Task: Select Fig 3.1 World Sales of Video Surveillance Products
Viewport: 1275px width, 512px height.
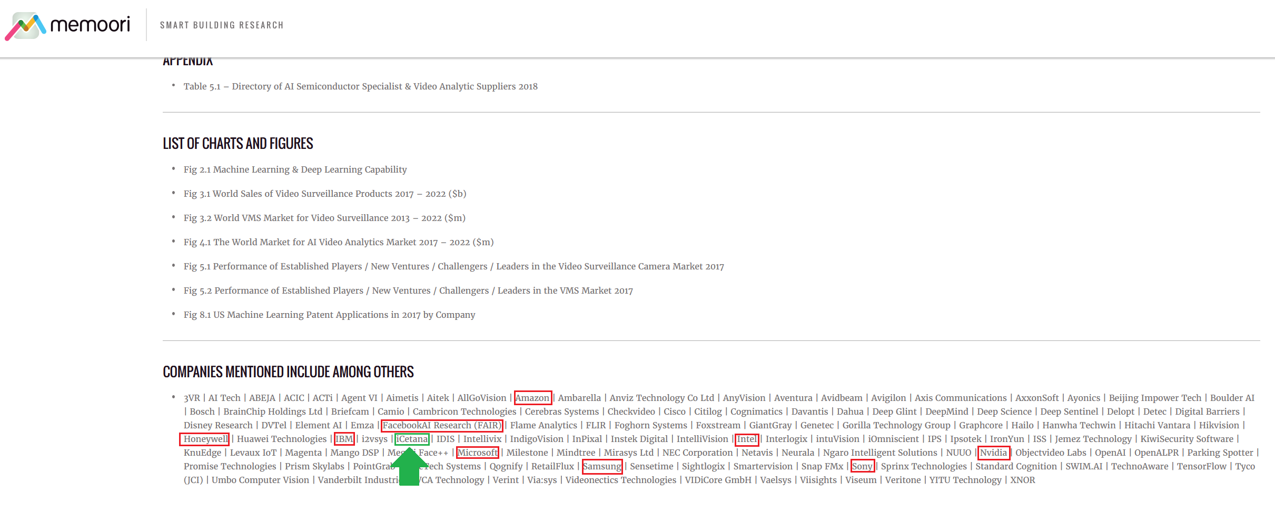Action: pos(325,194)
